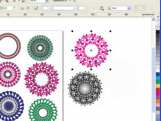Pick the cyan swatch
Image resolution: width=161 pixels, height=121 pixels.
[158, 78]
